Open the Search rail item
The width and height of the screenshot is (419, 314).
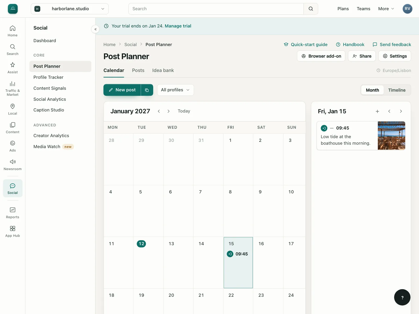click(13, 50)
